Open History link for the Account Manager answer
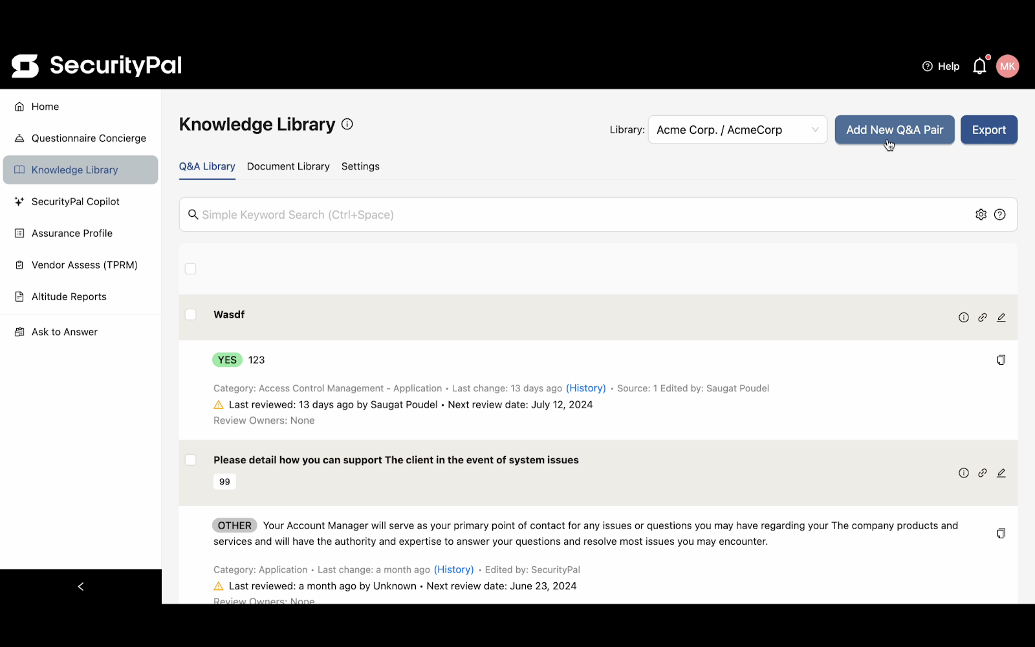 (x=454, y=570)
